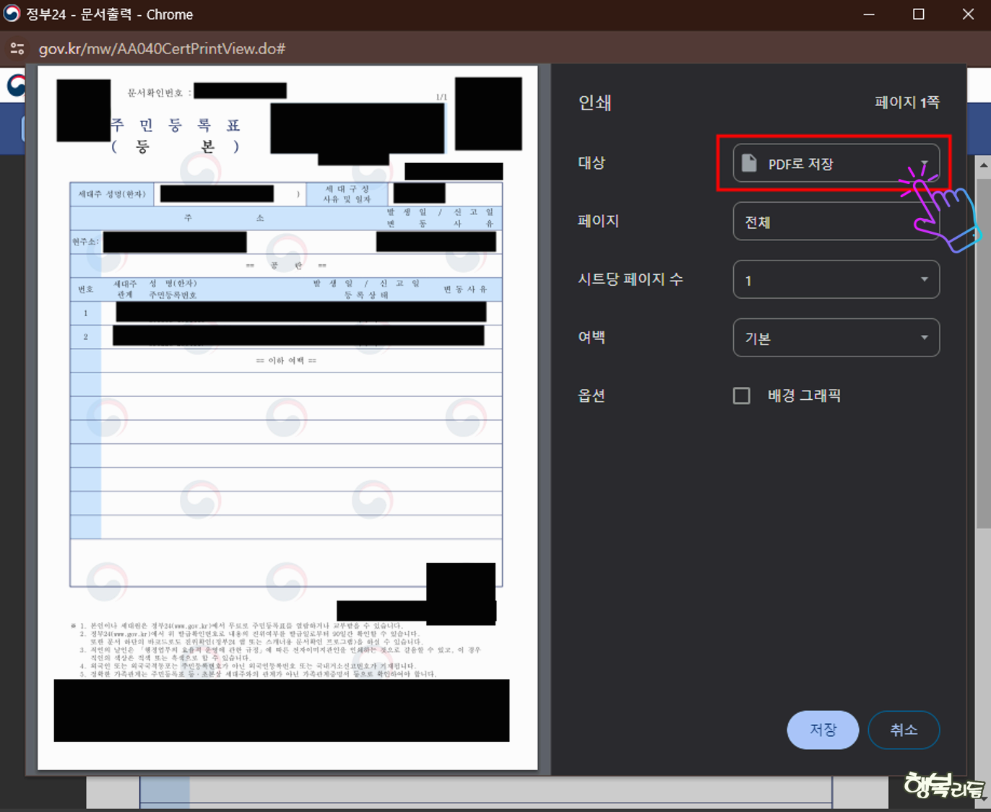Click the 대상 label

click(x=592, y=163)
